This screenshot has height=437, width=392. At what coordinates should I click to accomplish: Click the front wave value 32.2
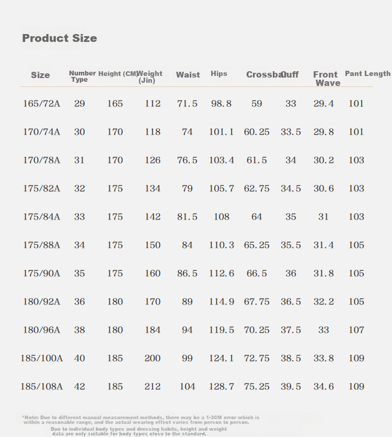pyautogui.click(x=324, y=302)
